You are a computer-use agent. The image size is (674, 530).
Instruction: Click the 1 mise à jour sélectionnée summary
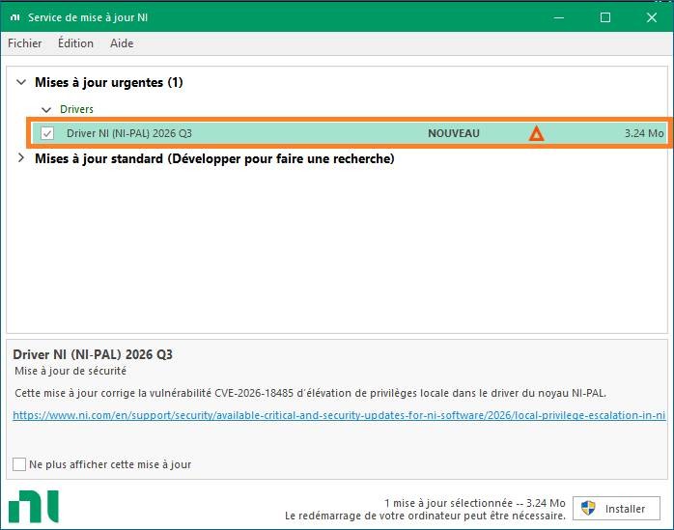coord(475,503)
